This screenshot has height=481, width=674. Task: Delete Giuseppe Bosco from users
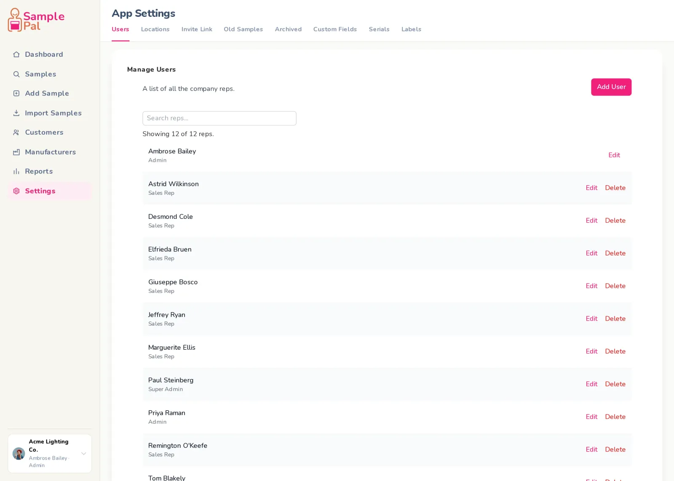pos(615,286)
